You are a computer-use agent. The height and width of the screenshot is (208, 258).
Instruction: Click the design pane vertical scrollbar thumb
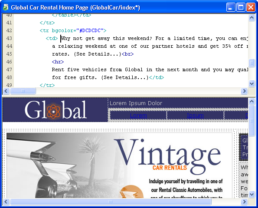click(x=251, y=121)
